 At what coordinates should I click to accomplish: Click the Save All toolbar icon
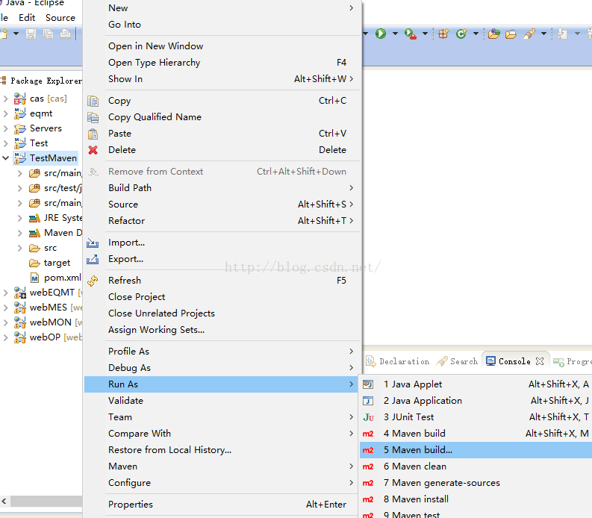(48, 34)
